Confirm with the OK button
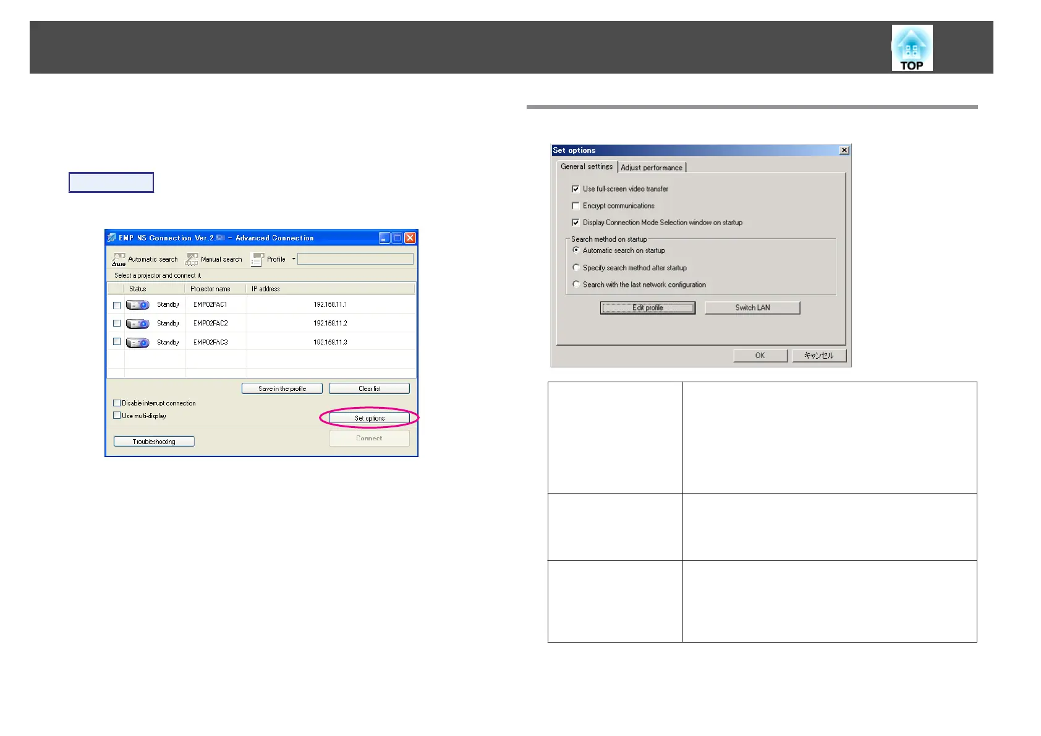The width and height of the screenshot is (1041, 736). click(x=760, y=356)
